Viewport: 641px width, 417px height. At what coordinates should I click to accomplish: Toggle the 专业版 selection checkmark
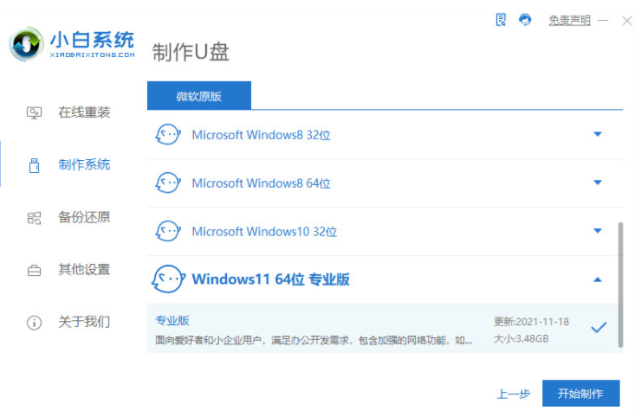pos(599,327)
